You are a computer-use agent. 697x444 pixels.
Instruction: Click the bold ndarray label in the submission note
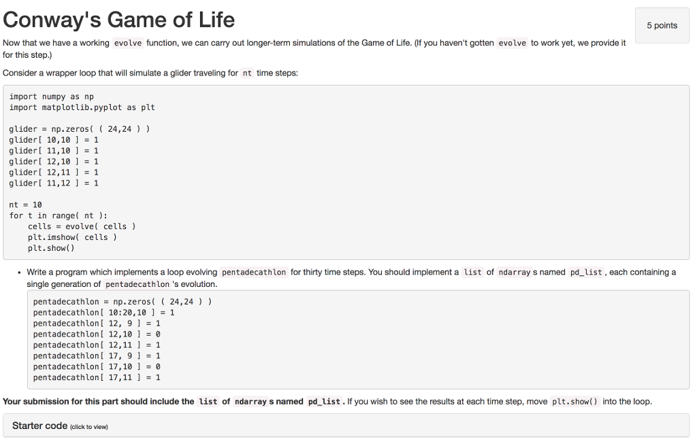tap(250, 402)
